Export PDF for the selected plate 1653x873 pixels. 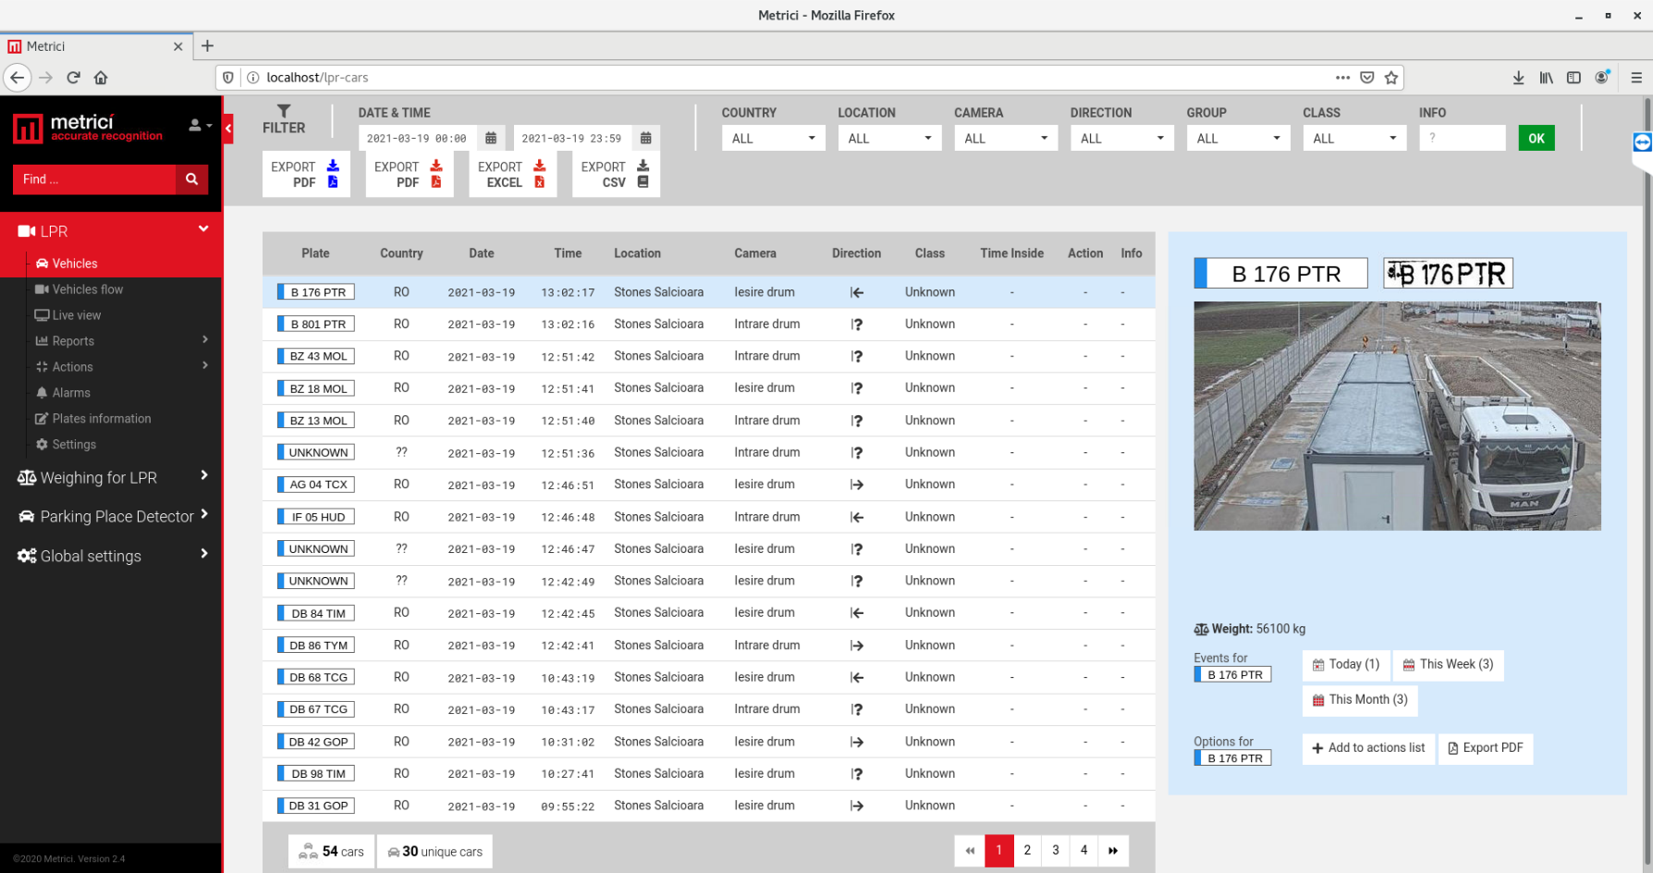[x=1486, y=748]
